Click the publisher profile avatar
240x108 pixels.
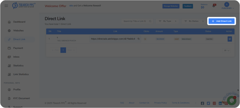coord(226,5)
